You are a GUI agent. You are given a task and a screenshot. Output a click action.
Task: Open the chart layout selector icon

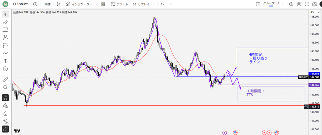258,4
